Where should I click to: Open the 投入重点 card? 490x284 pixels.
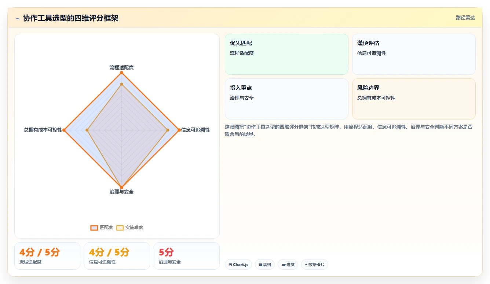pyautogui.click(x=286, y=99)
